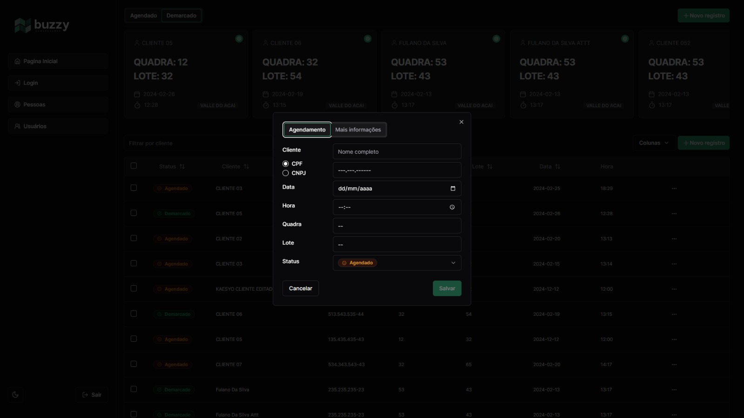Close the appointment dialog with X
Screen dimensions: 744x418
click(461, 122)
